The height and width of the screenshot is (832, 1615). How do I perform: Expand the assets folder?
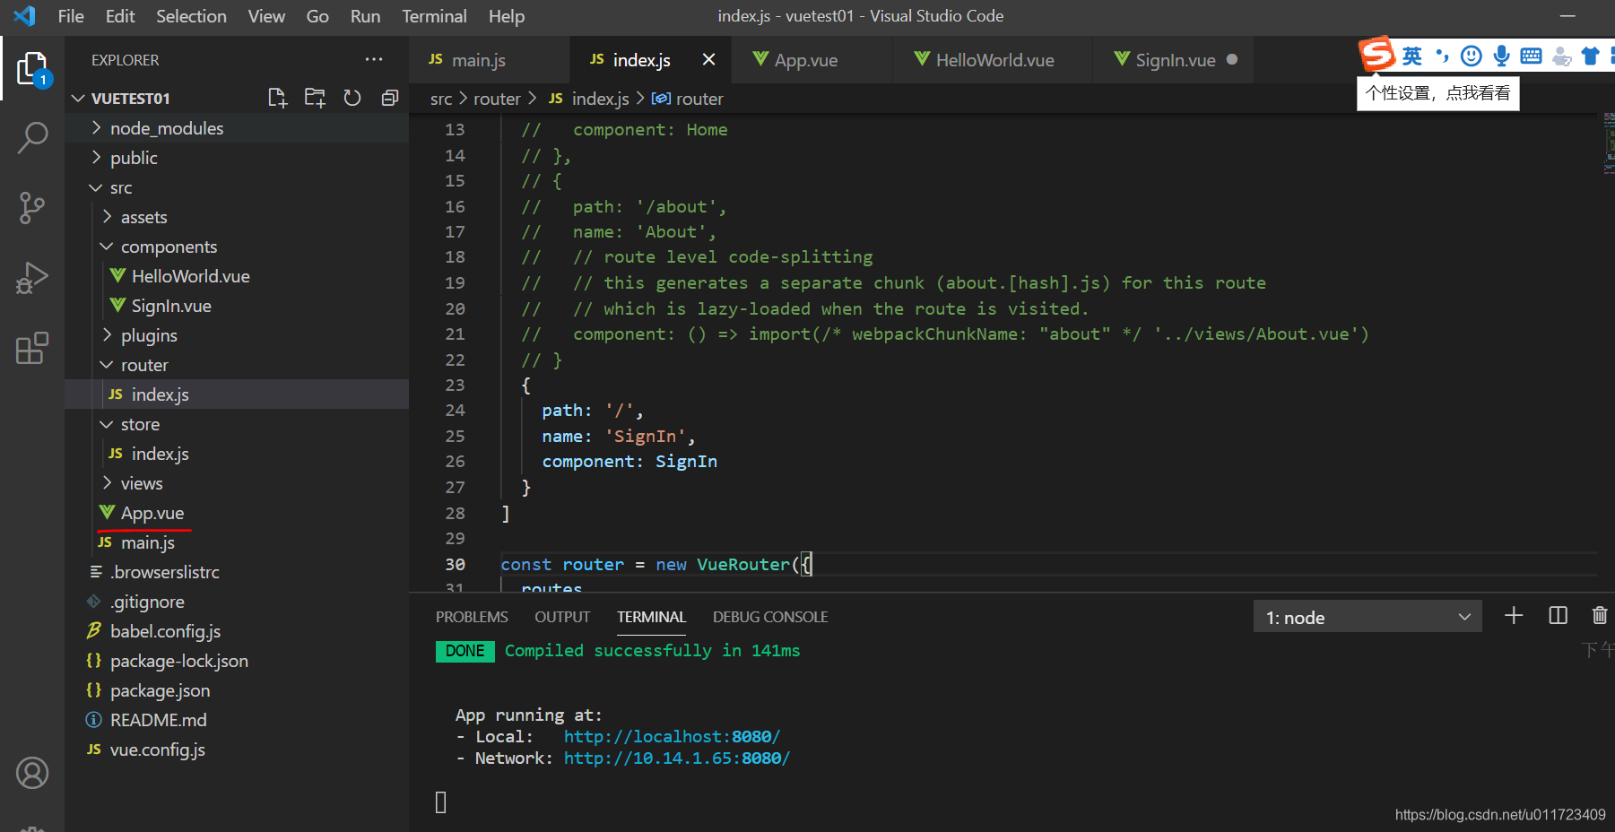point(108,217)
